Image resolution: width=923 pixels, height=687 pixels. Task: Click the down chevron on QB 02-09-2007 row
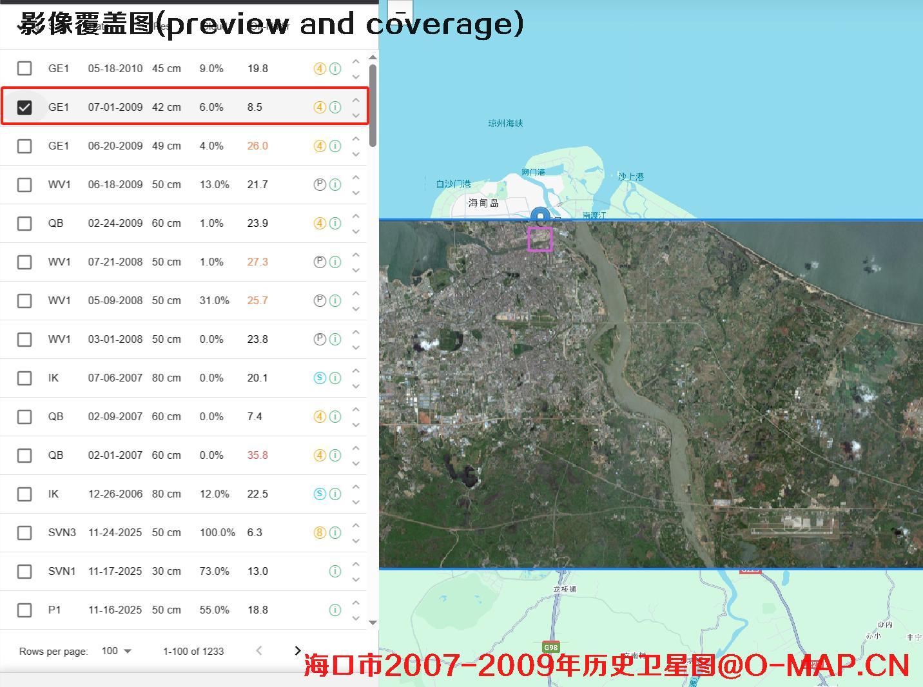tap(356, 425)
